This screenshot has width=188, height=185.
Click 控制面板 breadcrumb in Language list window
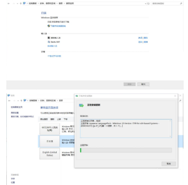point(33,101)
